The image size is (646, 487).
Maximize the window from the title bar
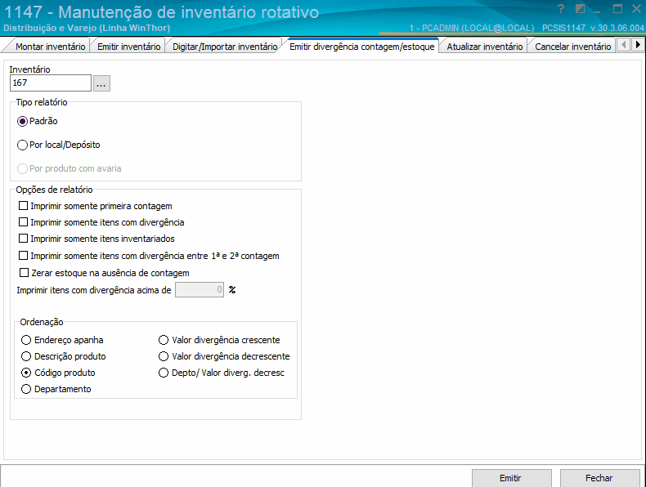pyautogui.click(x=617, y=9)
